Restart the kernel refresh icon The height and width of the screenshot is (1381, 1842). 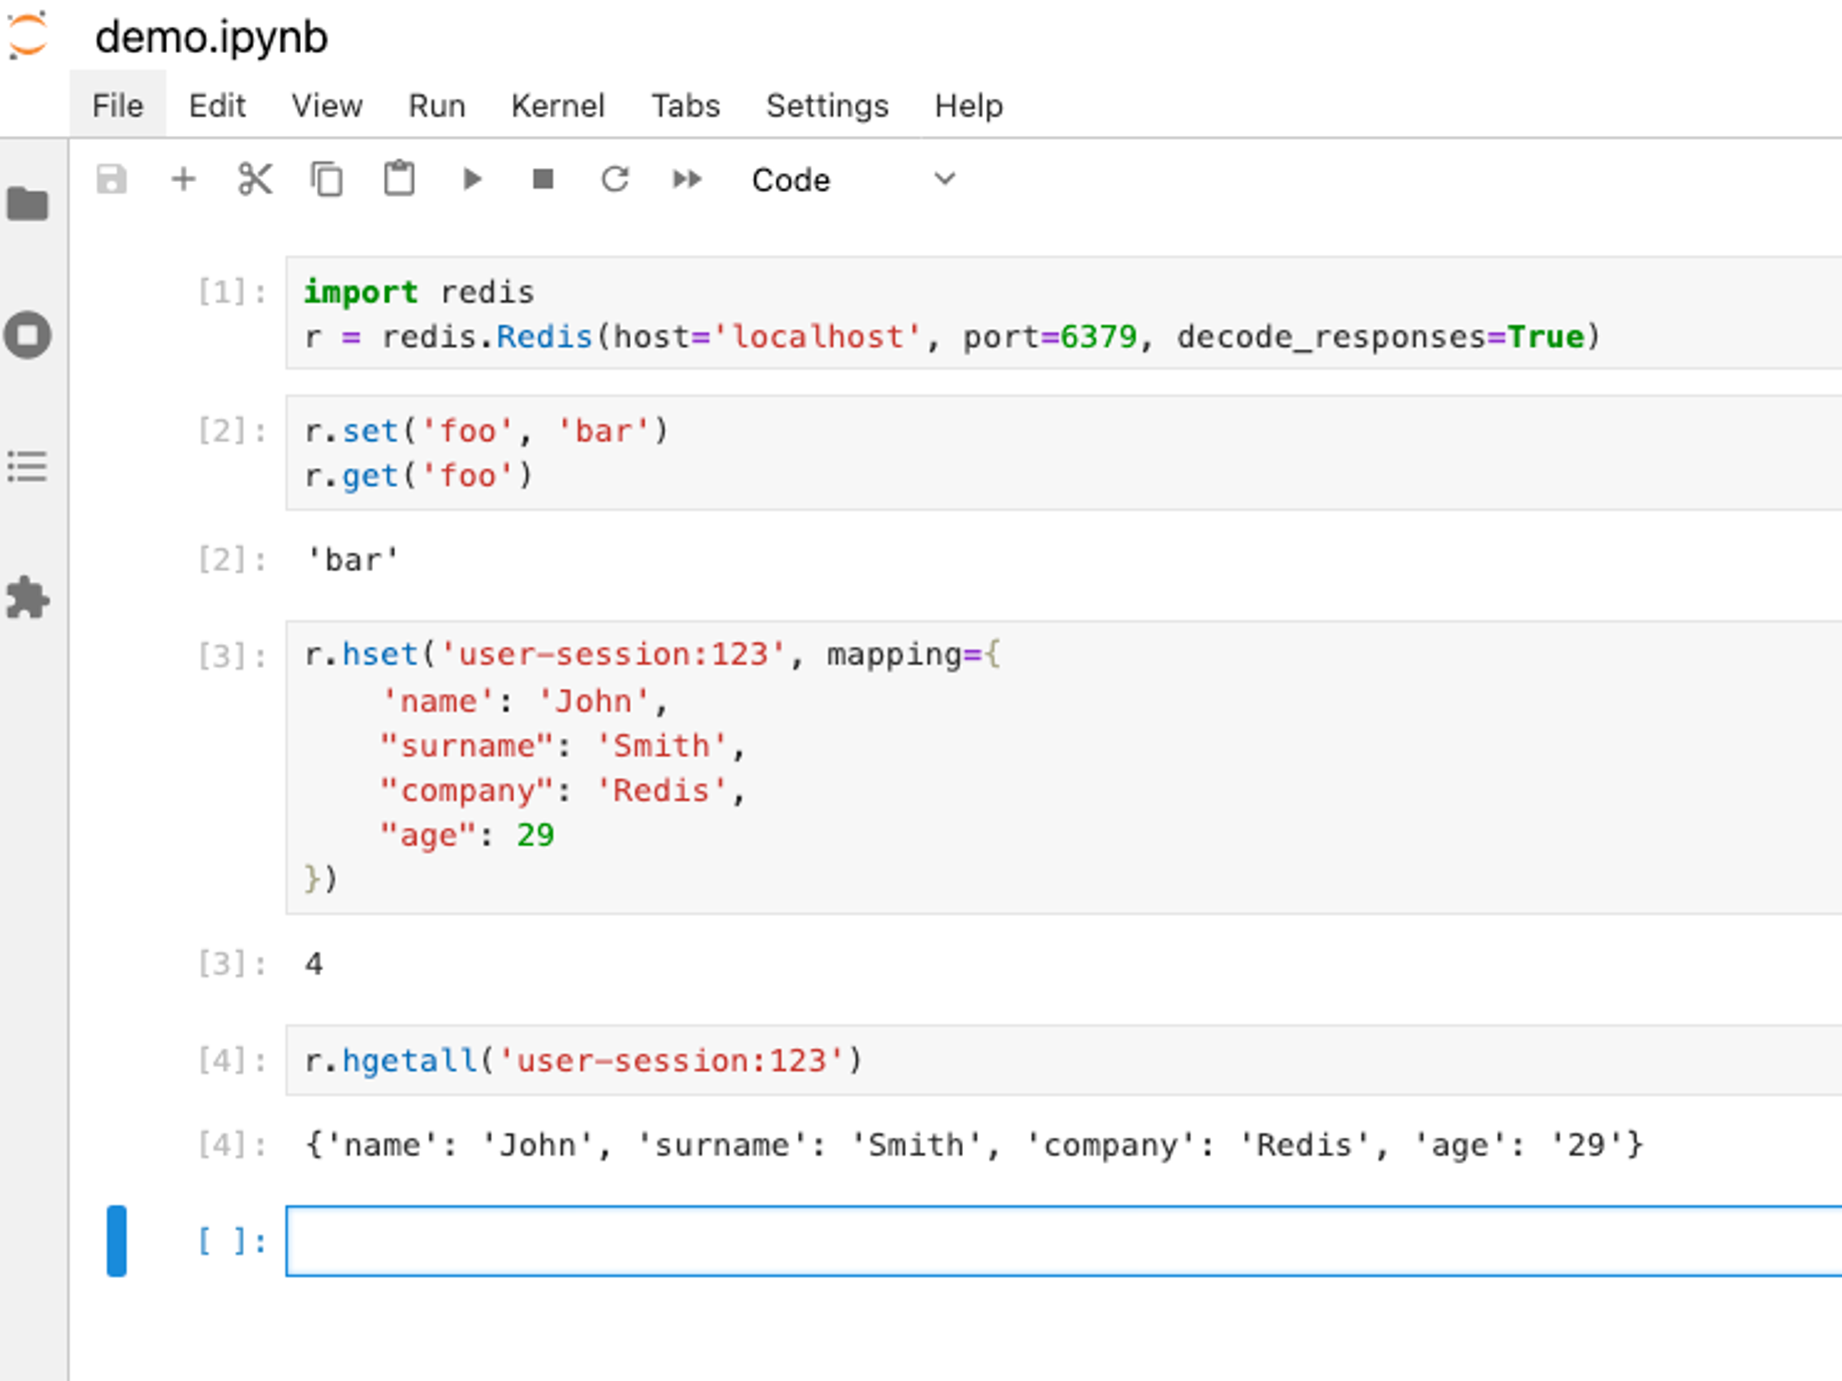[x=614, y=179]
